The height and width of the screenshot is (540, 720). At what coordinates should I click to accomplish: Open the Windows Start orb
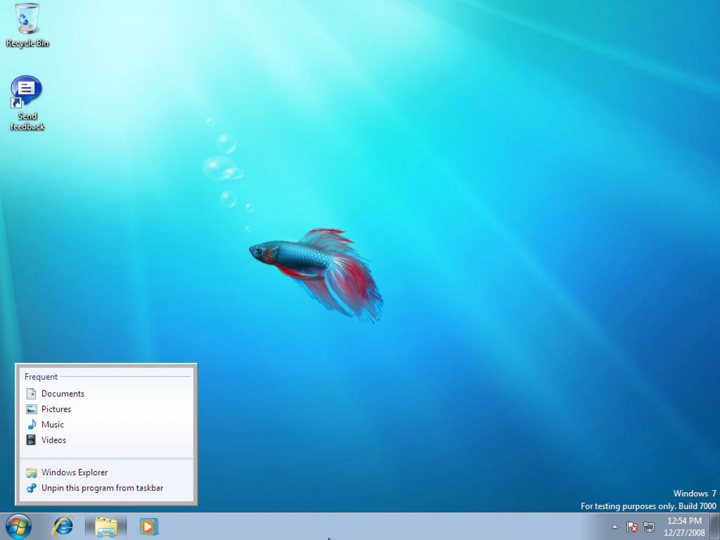click(x=19, y=526)
